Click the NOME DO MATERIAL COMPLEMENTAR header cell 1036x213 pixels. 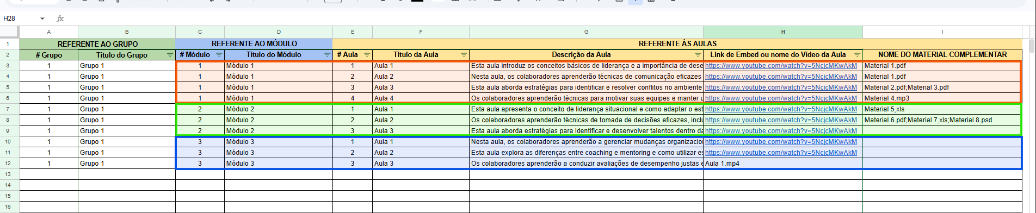(942, 55)
